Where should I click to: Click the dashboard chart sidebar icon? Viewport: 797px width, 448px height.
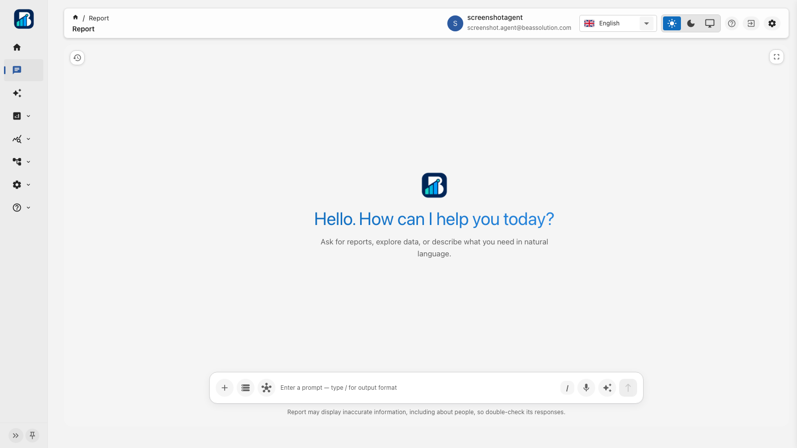[17, 116]
